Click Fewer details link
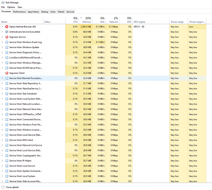The image size is (212, 190). pos(12,187)
